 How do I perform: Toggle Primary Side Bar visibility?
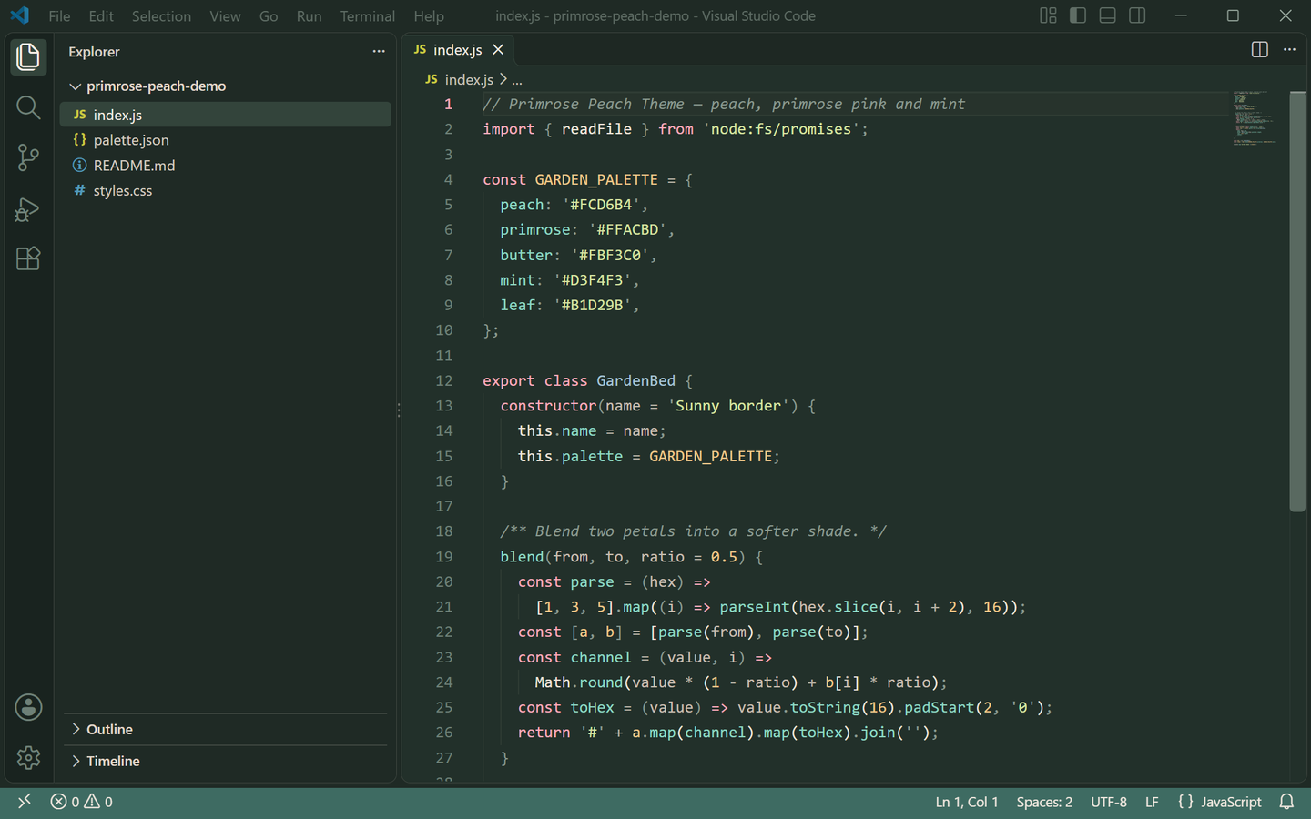(1078, 15)
